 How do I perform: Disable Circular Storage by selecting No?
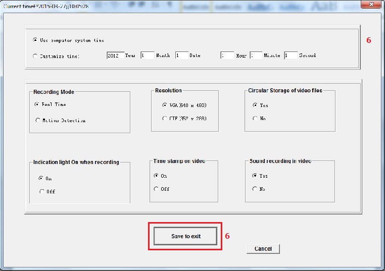click(x=255, y=119)
